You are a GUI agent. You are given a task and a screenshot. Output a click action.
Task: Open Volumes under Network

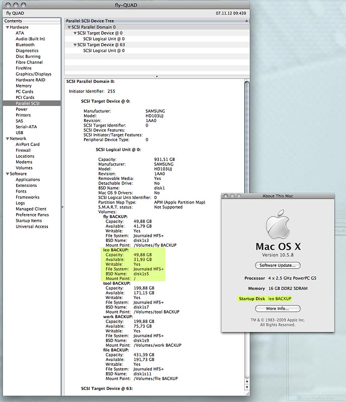point(24,168)
